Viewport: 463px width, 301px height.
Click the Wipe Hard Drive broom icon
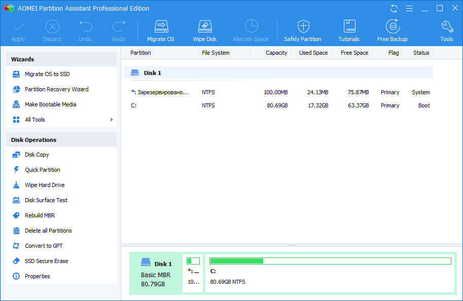[x=16, y=185]
